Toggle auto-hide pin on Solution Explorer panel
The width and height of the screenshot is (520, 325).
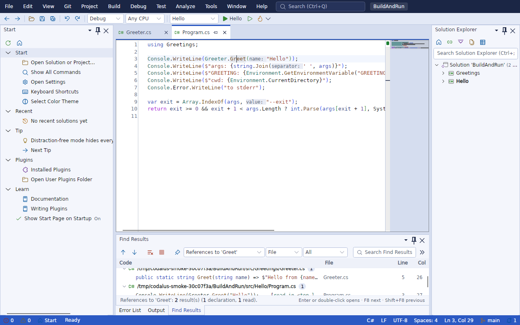pyautogui.click(x=505, y=30)
